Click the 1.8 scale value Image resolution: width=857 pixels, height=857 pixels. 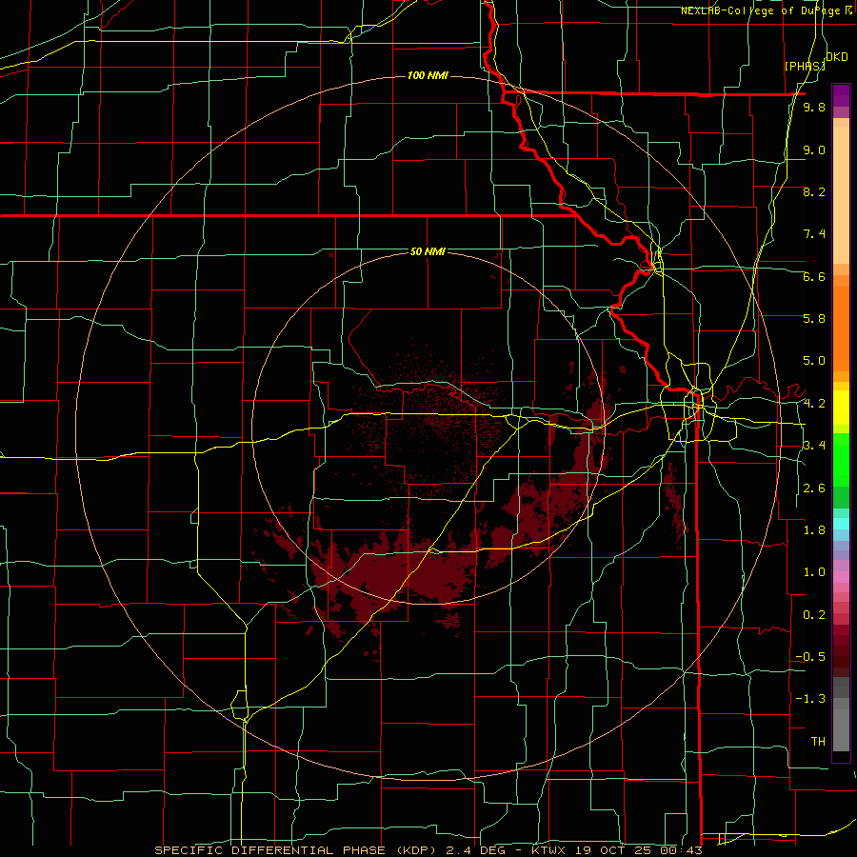pyautogui.click(x=814, y=530)
